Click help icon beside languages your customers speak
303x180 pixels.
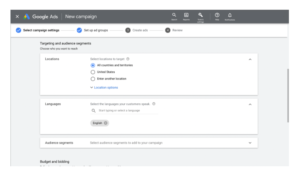[154, 104]
